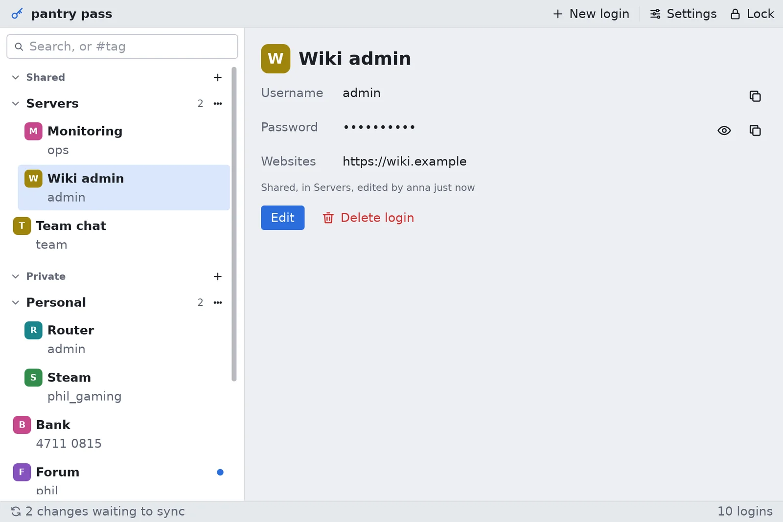Screen dimensions: 783x522
Task: Click the Team chat T avatar
Action: tap(22, 226)
